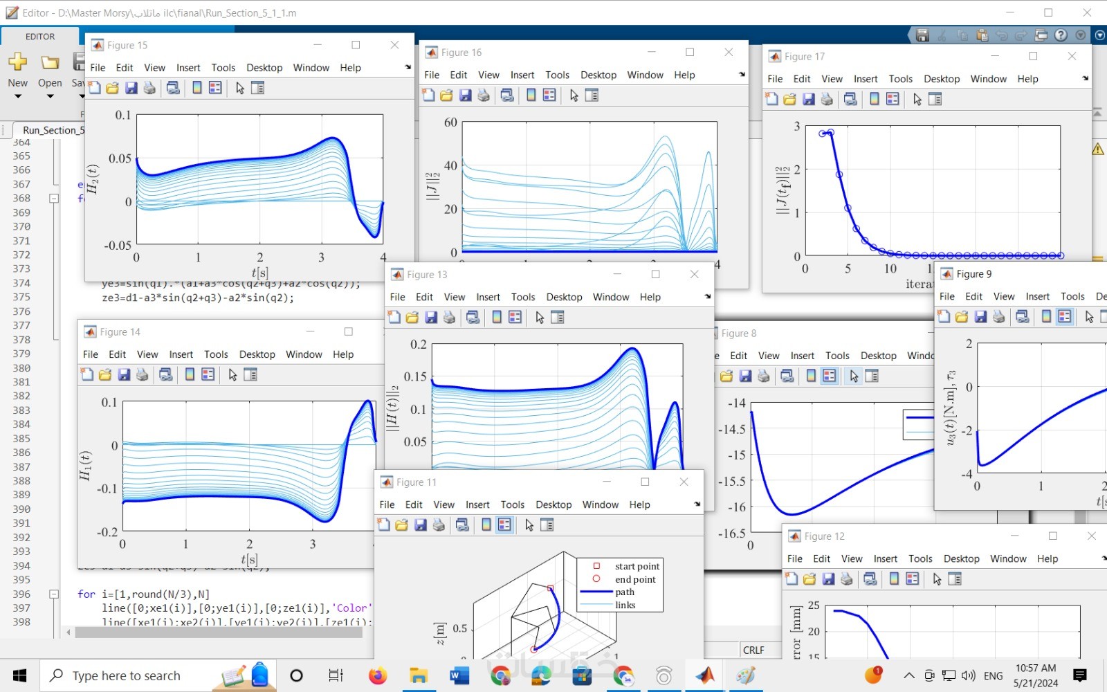Open the View menu in Figure 13
1107x692 pixels.
coord(455,297)
